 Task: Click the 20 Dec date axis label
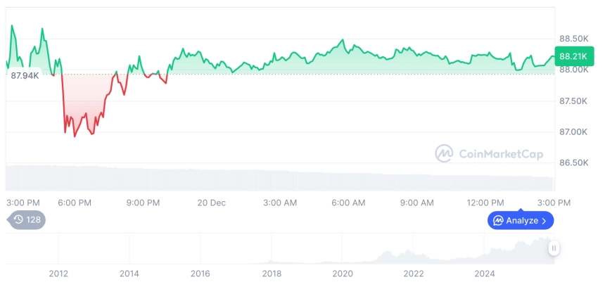point(212,203)
